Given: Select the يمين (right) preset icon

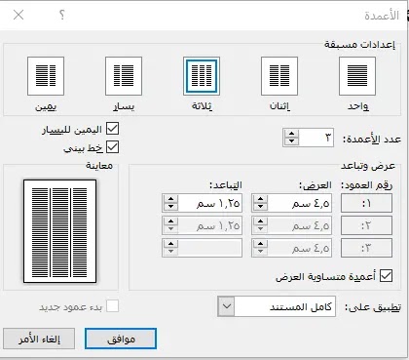Looking at the screenshot, I should (x=46, y=76).
